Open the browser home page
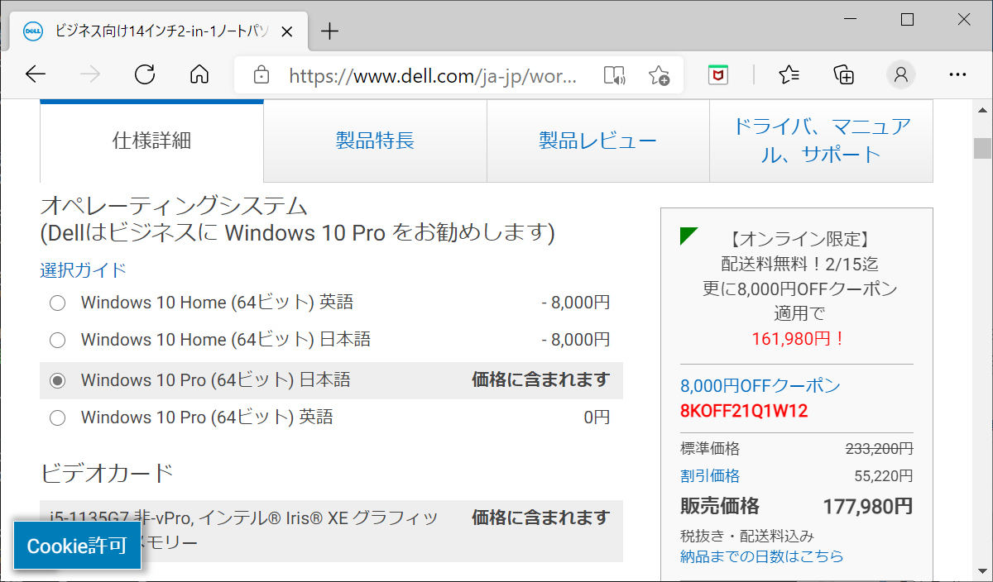The image size is (993, 582). [199, 75]
